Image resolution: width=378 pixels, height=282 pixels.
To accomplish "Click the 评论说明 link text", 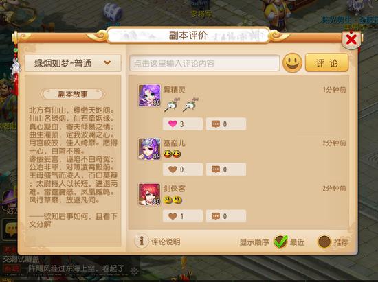I will pos(166,242).
